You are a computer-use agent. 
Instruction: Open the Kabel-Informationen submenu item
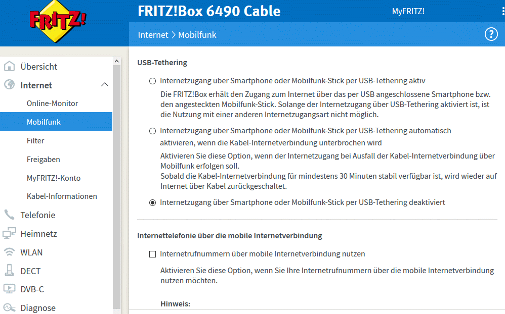(x=62, y=196)
